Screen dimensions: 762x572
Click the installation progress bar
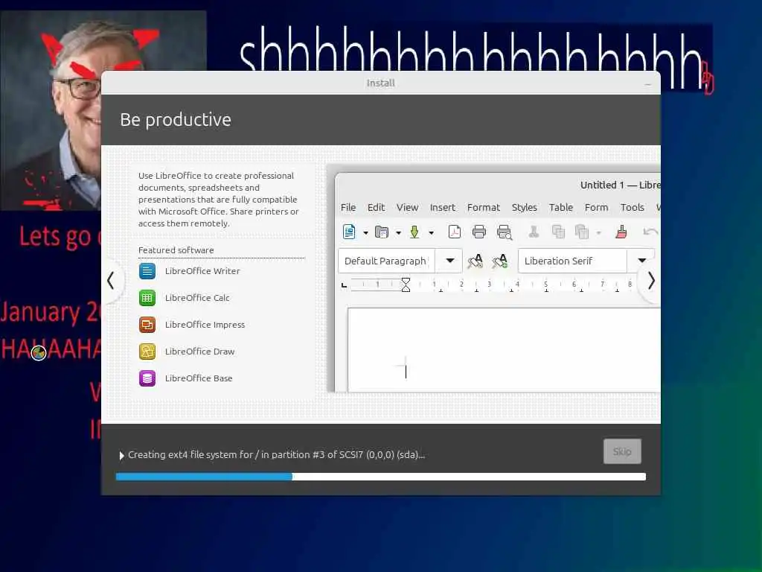coord(380,477)
